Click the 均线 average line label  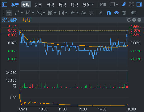click(x=27, y=20)
